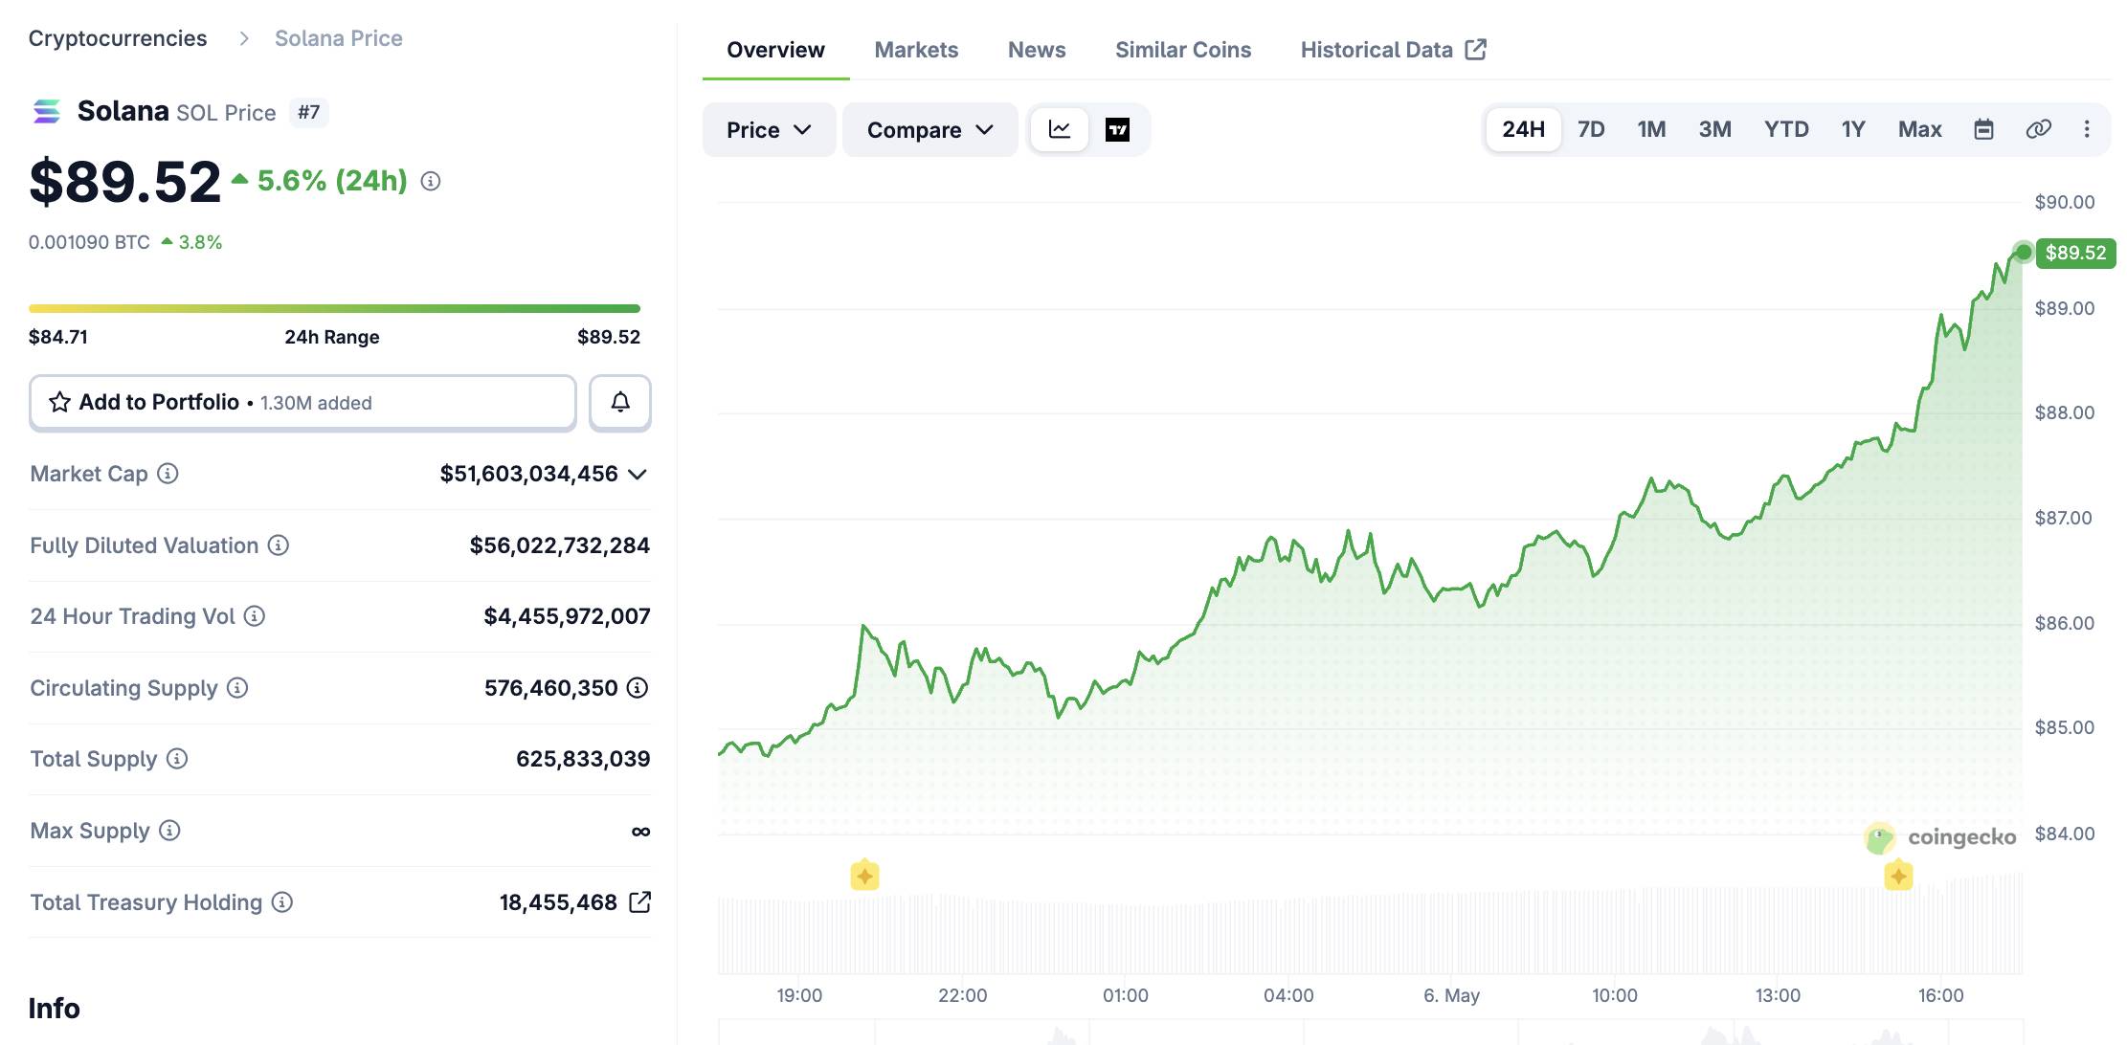Click Add to Portfolio button
The image size is (2127, 1045).
click(x=302, y=402)
